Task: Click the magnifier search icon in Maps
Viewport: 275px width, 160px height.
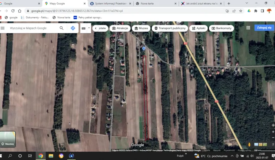Action: (x=61, y=28)
